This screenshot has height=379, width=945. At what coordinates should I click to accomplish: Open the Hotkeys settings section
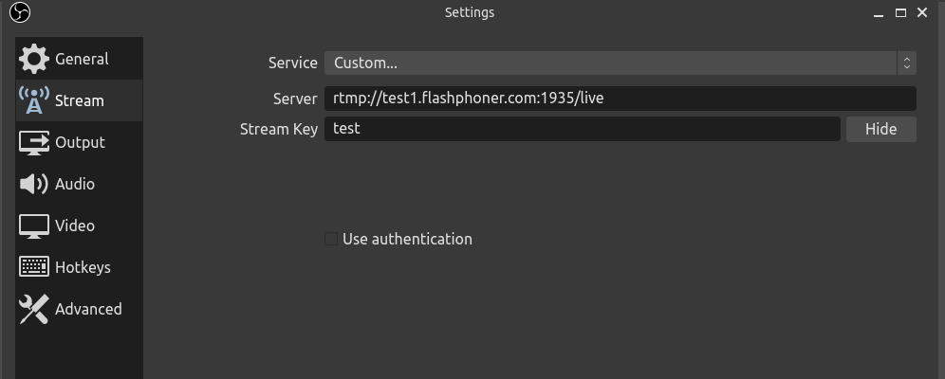(83, 267)
